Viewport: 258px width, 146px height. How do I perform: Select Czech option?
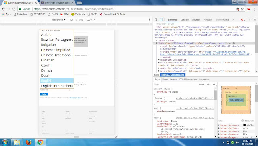[57, 65]
